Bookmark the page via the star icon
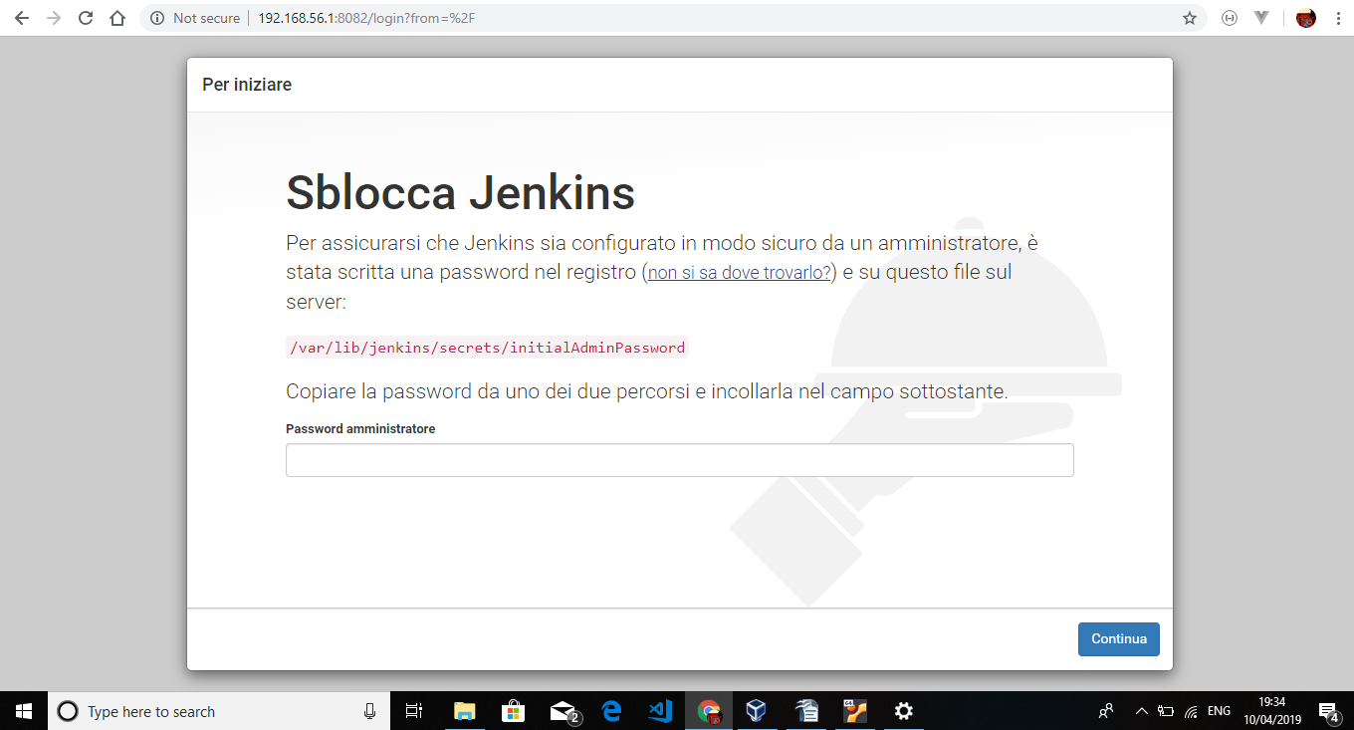1354x730 pixels. point(1189,17)
